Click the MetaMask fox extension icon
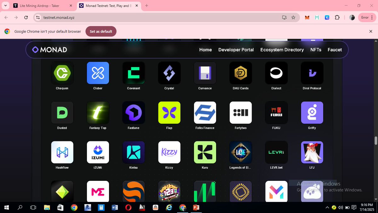The image size is (378, 213). (x=307, y=18)
